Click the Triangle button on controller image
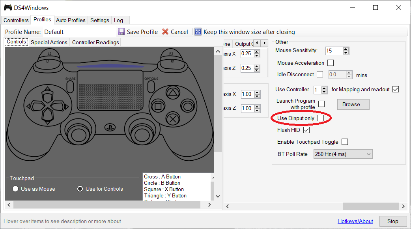Viewport: 411px width, 229px height. coord(172,93)
